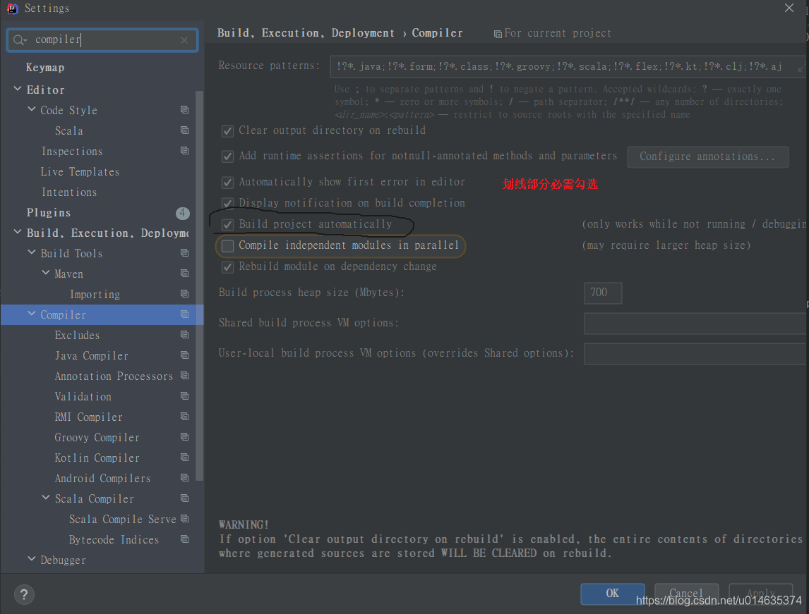The image size is (809, 614).
Task: Click Build, Execution, Deployment breadcrumb
Action: [306, 33]
